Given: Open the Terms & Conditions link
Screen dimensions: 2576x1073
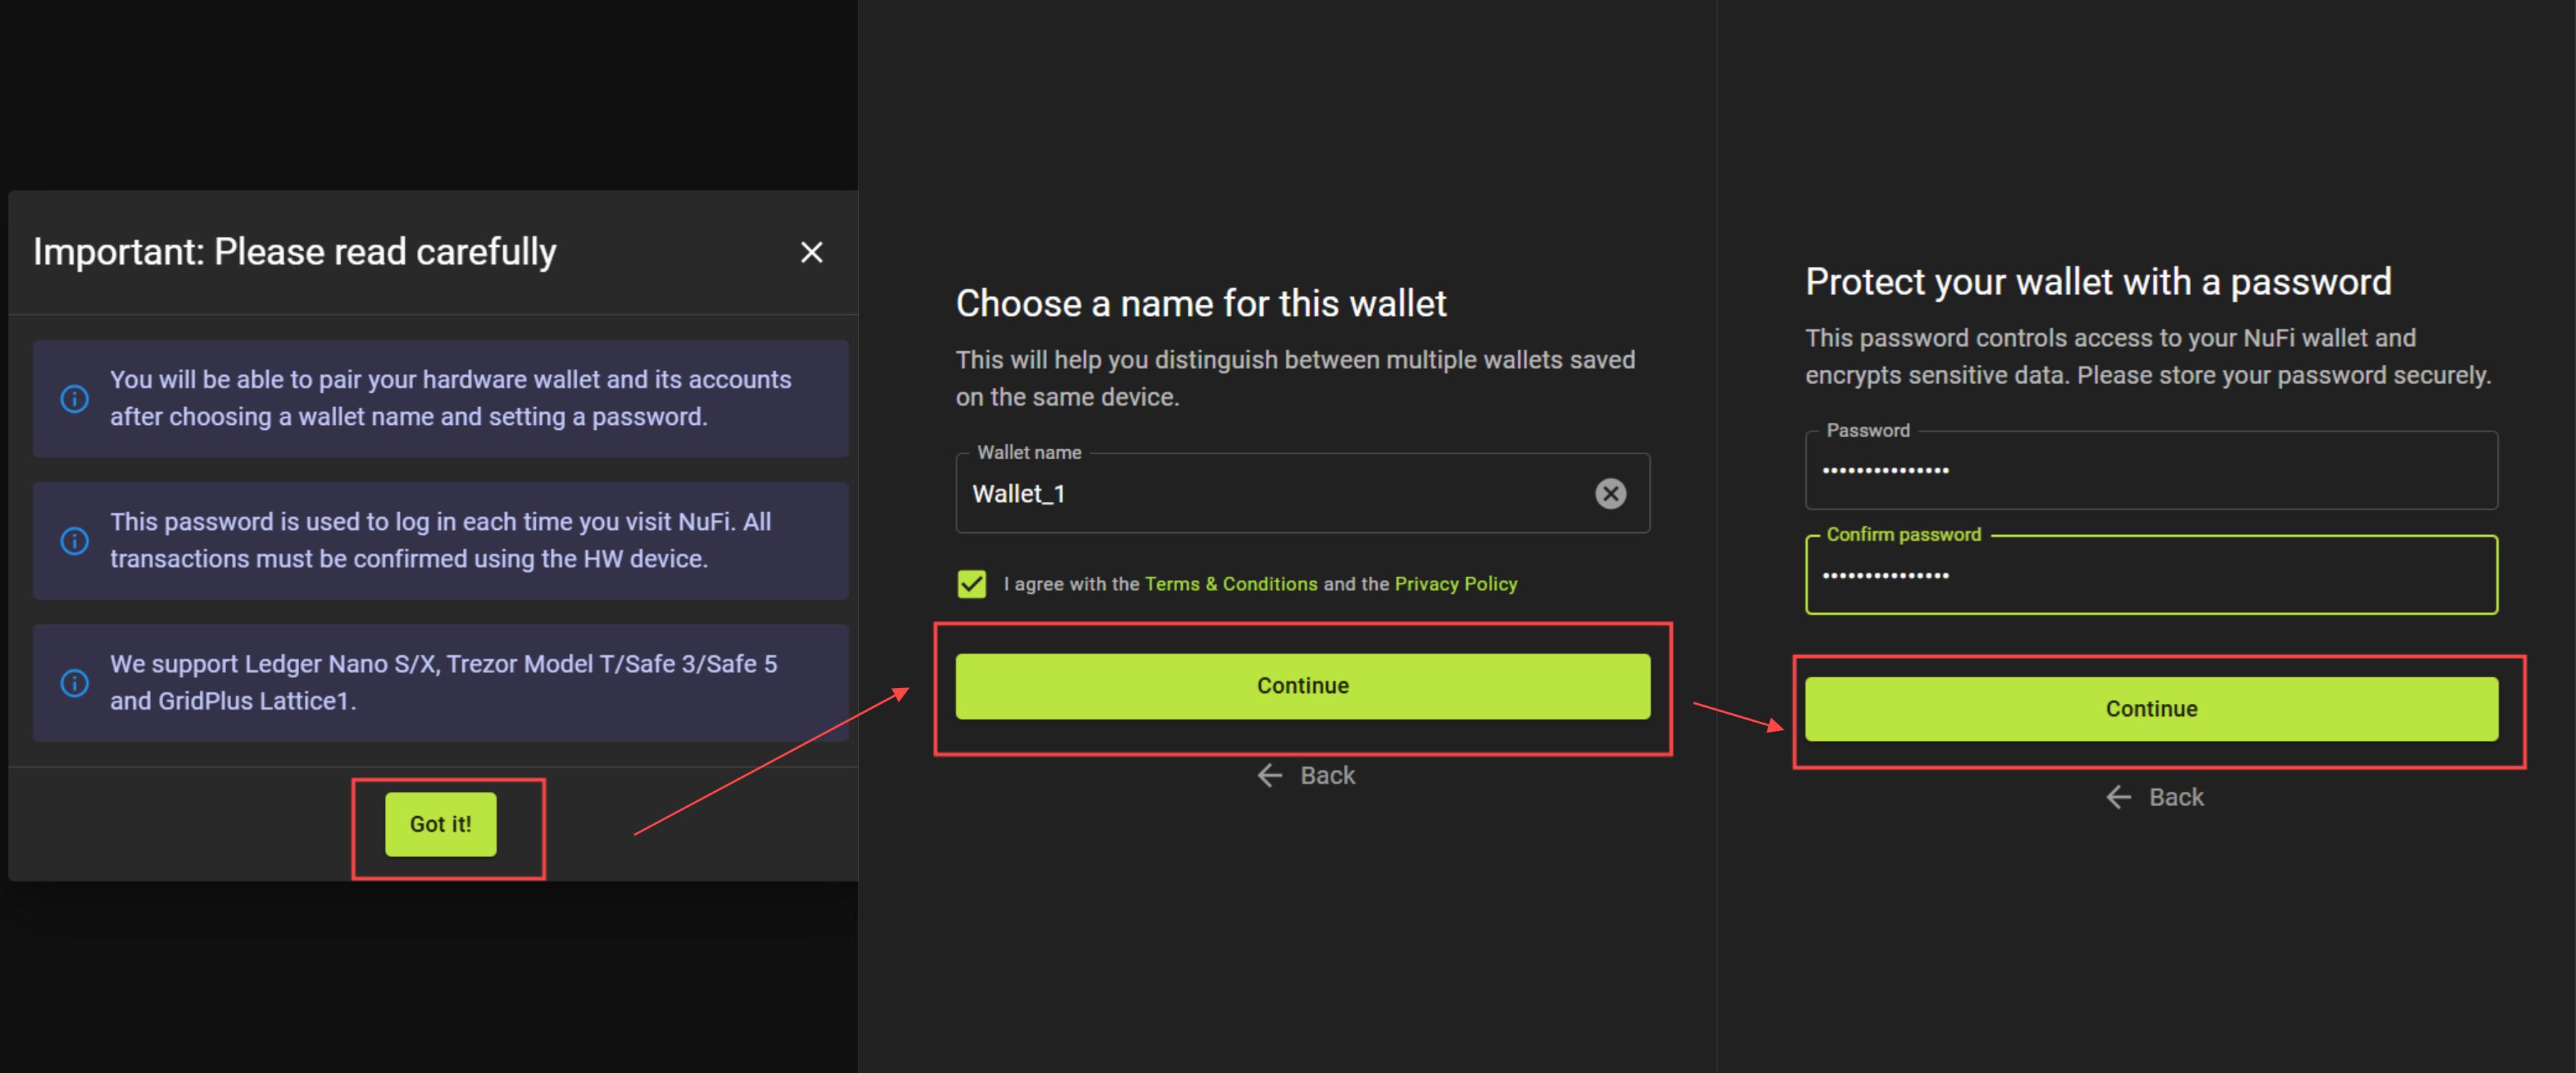Looking at the screenshot, I should click(1230, 584).
